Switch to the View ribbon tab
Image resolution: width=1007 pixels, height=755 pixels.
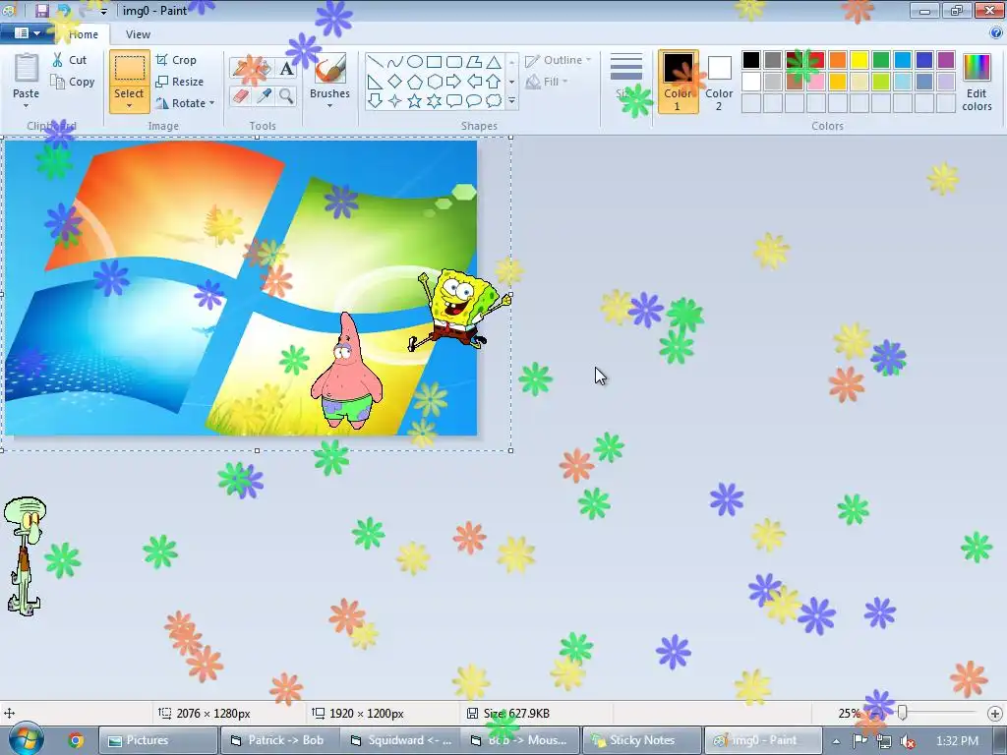138,34
